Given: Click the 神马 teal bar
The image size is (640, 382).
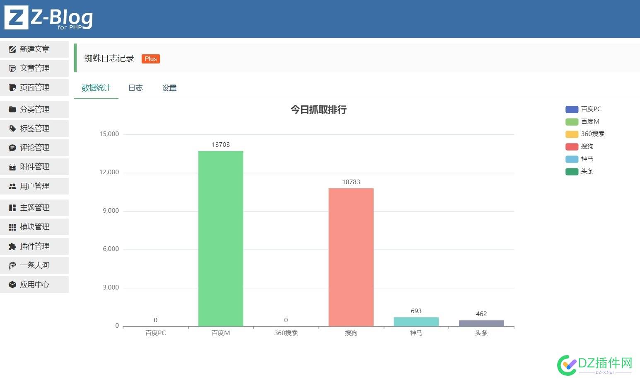Looking at the screenshot, I should coord(416,322).
